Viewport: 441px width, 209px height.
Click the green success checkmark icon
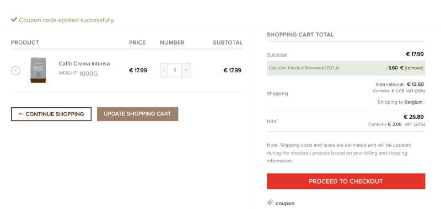point(14,20)
